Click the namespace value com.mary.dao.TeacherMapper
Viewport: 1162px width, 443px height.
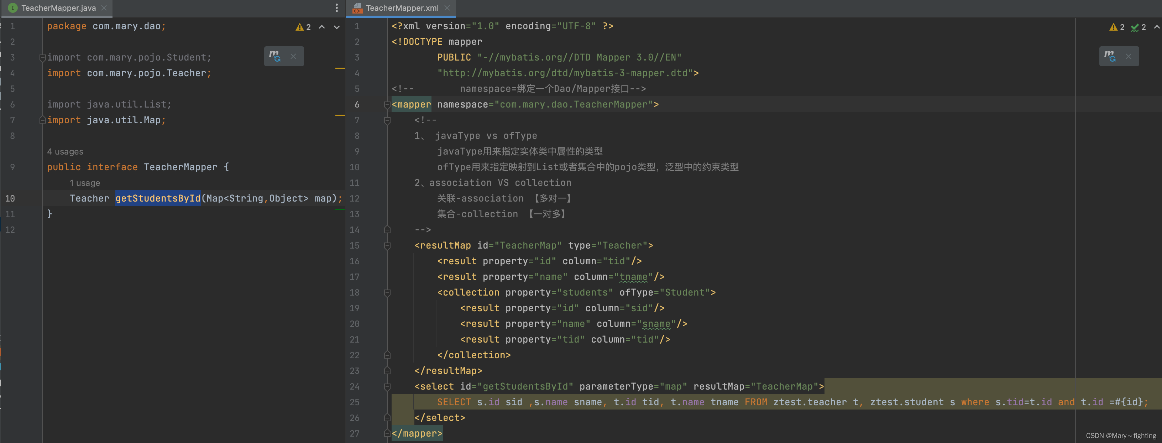574,105
